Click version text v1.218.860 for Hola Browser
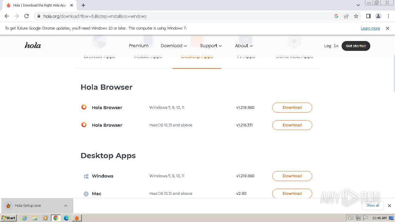Image resolution: width=395 pixels, height=222 pixels. point(245,108)
